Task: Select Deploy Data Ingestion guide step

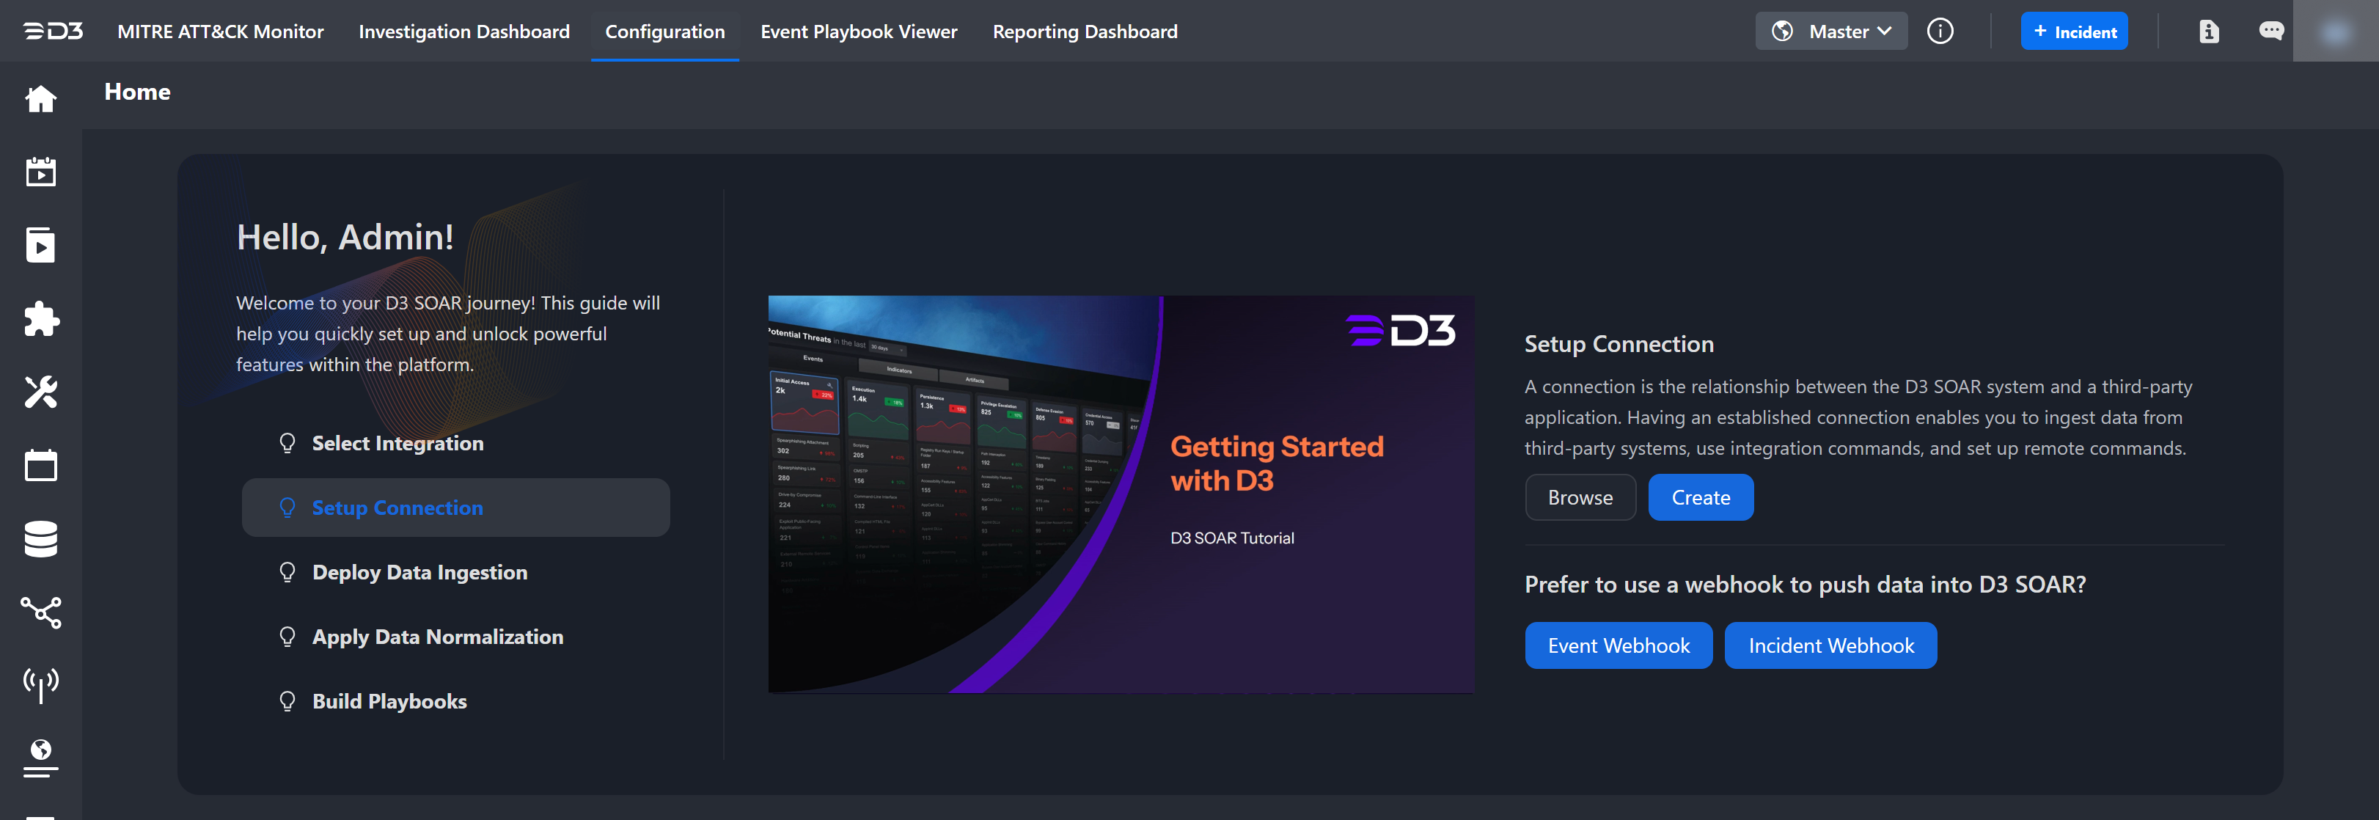Action: point(419,573)
